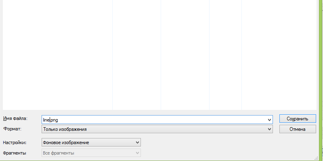Viewport: 323px width, 161px height.
Task: Click empty space in the third file list column
Action: tap(185, 52)
